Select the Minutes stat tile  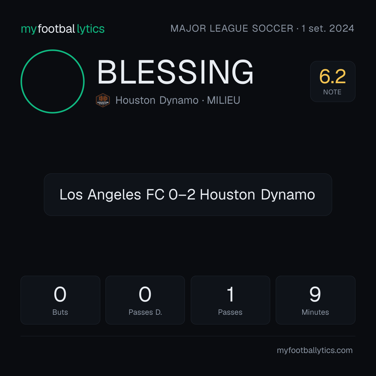pos(315,300)
